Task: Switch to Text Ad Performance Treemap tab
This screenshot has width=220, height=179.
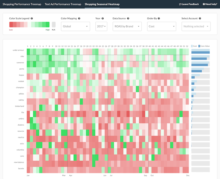Action: click(x=63, y=4)
